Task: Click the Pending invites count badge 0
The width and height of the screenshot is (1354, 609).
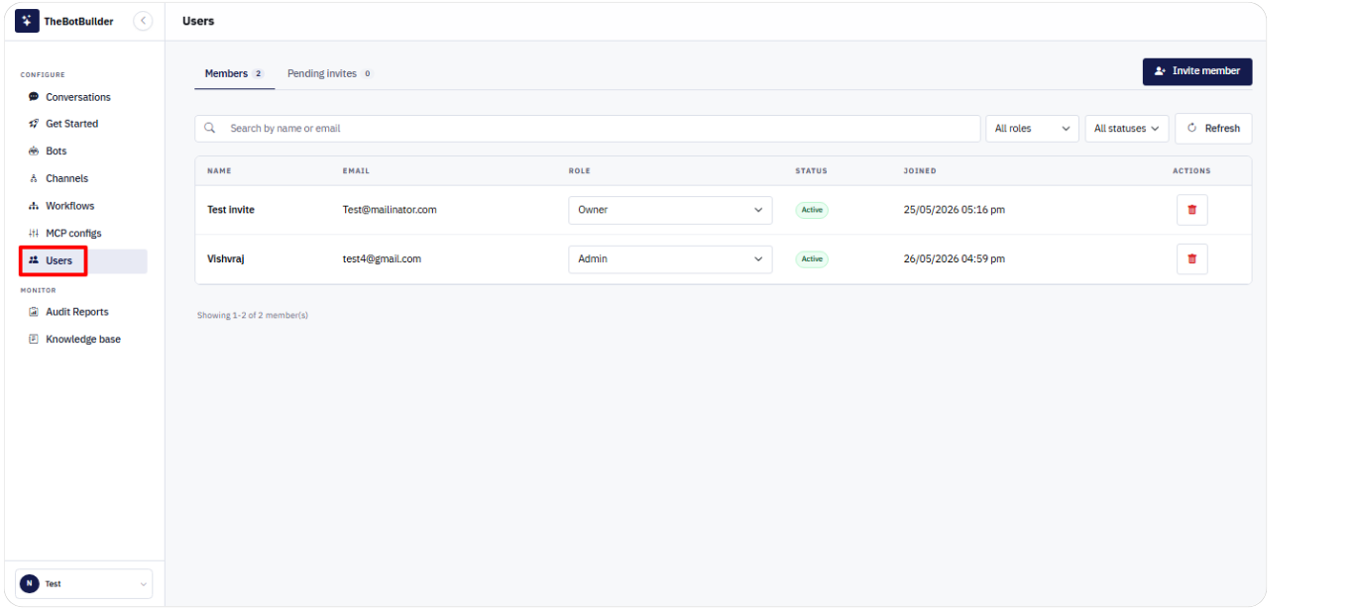Action: pos(367,73)
